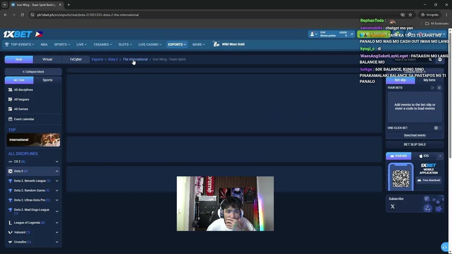Click the All leagues icon
Viewport: 452px width, 254px height.
(x=10, y=99)
